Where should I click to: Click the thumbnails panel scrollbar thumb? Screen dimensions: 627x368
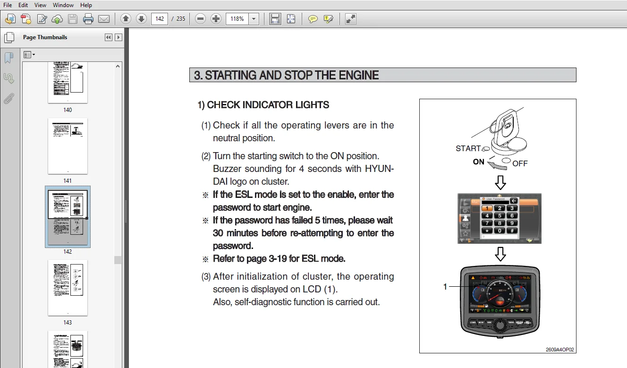pyautogui.click(x=118, y=260)
